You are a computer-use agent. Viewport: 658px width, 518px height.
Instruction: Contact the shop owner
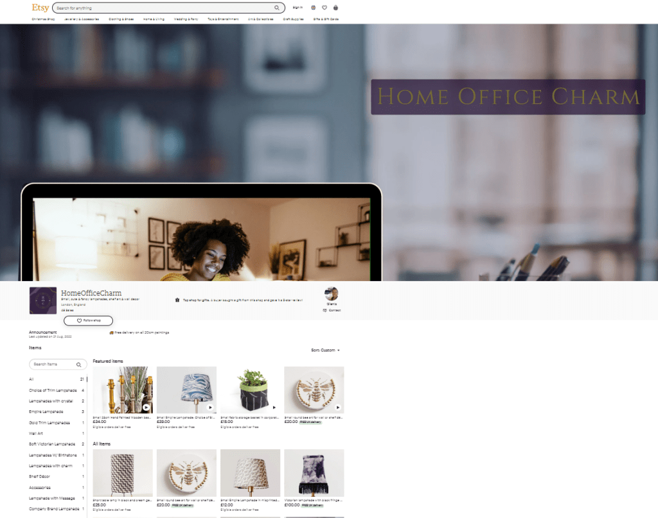click(332, 310)
